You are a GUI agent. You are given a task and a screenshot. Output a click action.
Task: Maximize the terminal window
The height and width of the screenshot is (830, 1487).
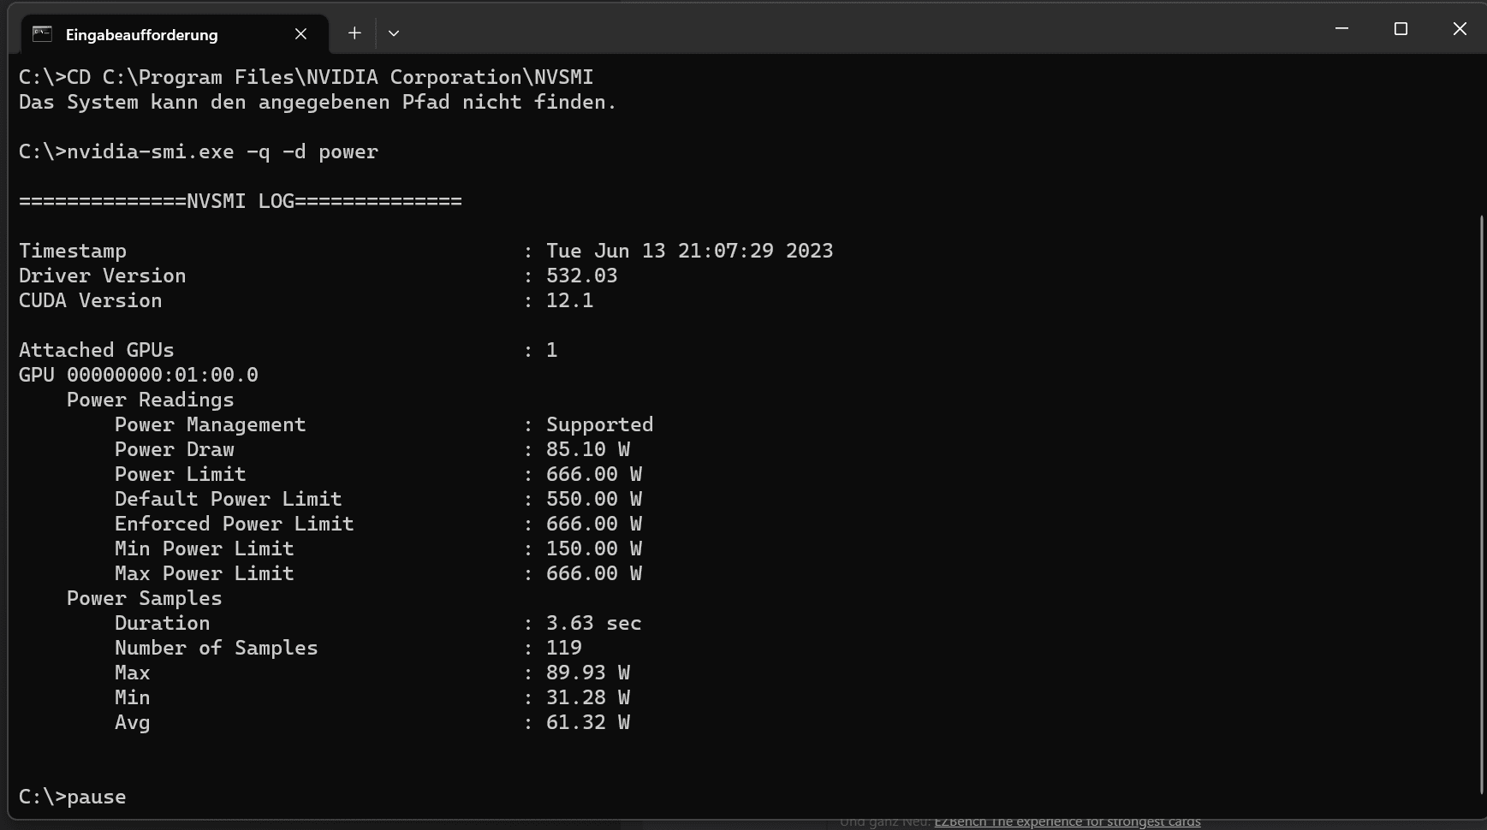click(1401, 29)
